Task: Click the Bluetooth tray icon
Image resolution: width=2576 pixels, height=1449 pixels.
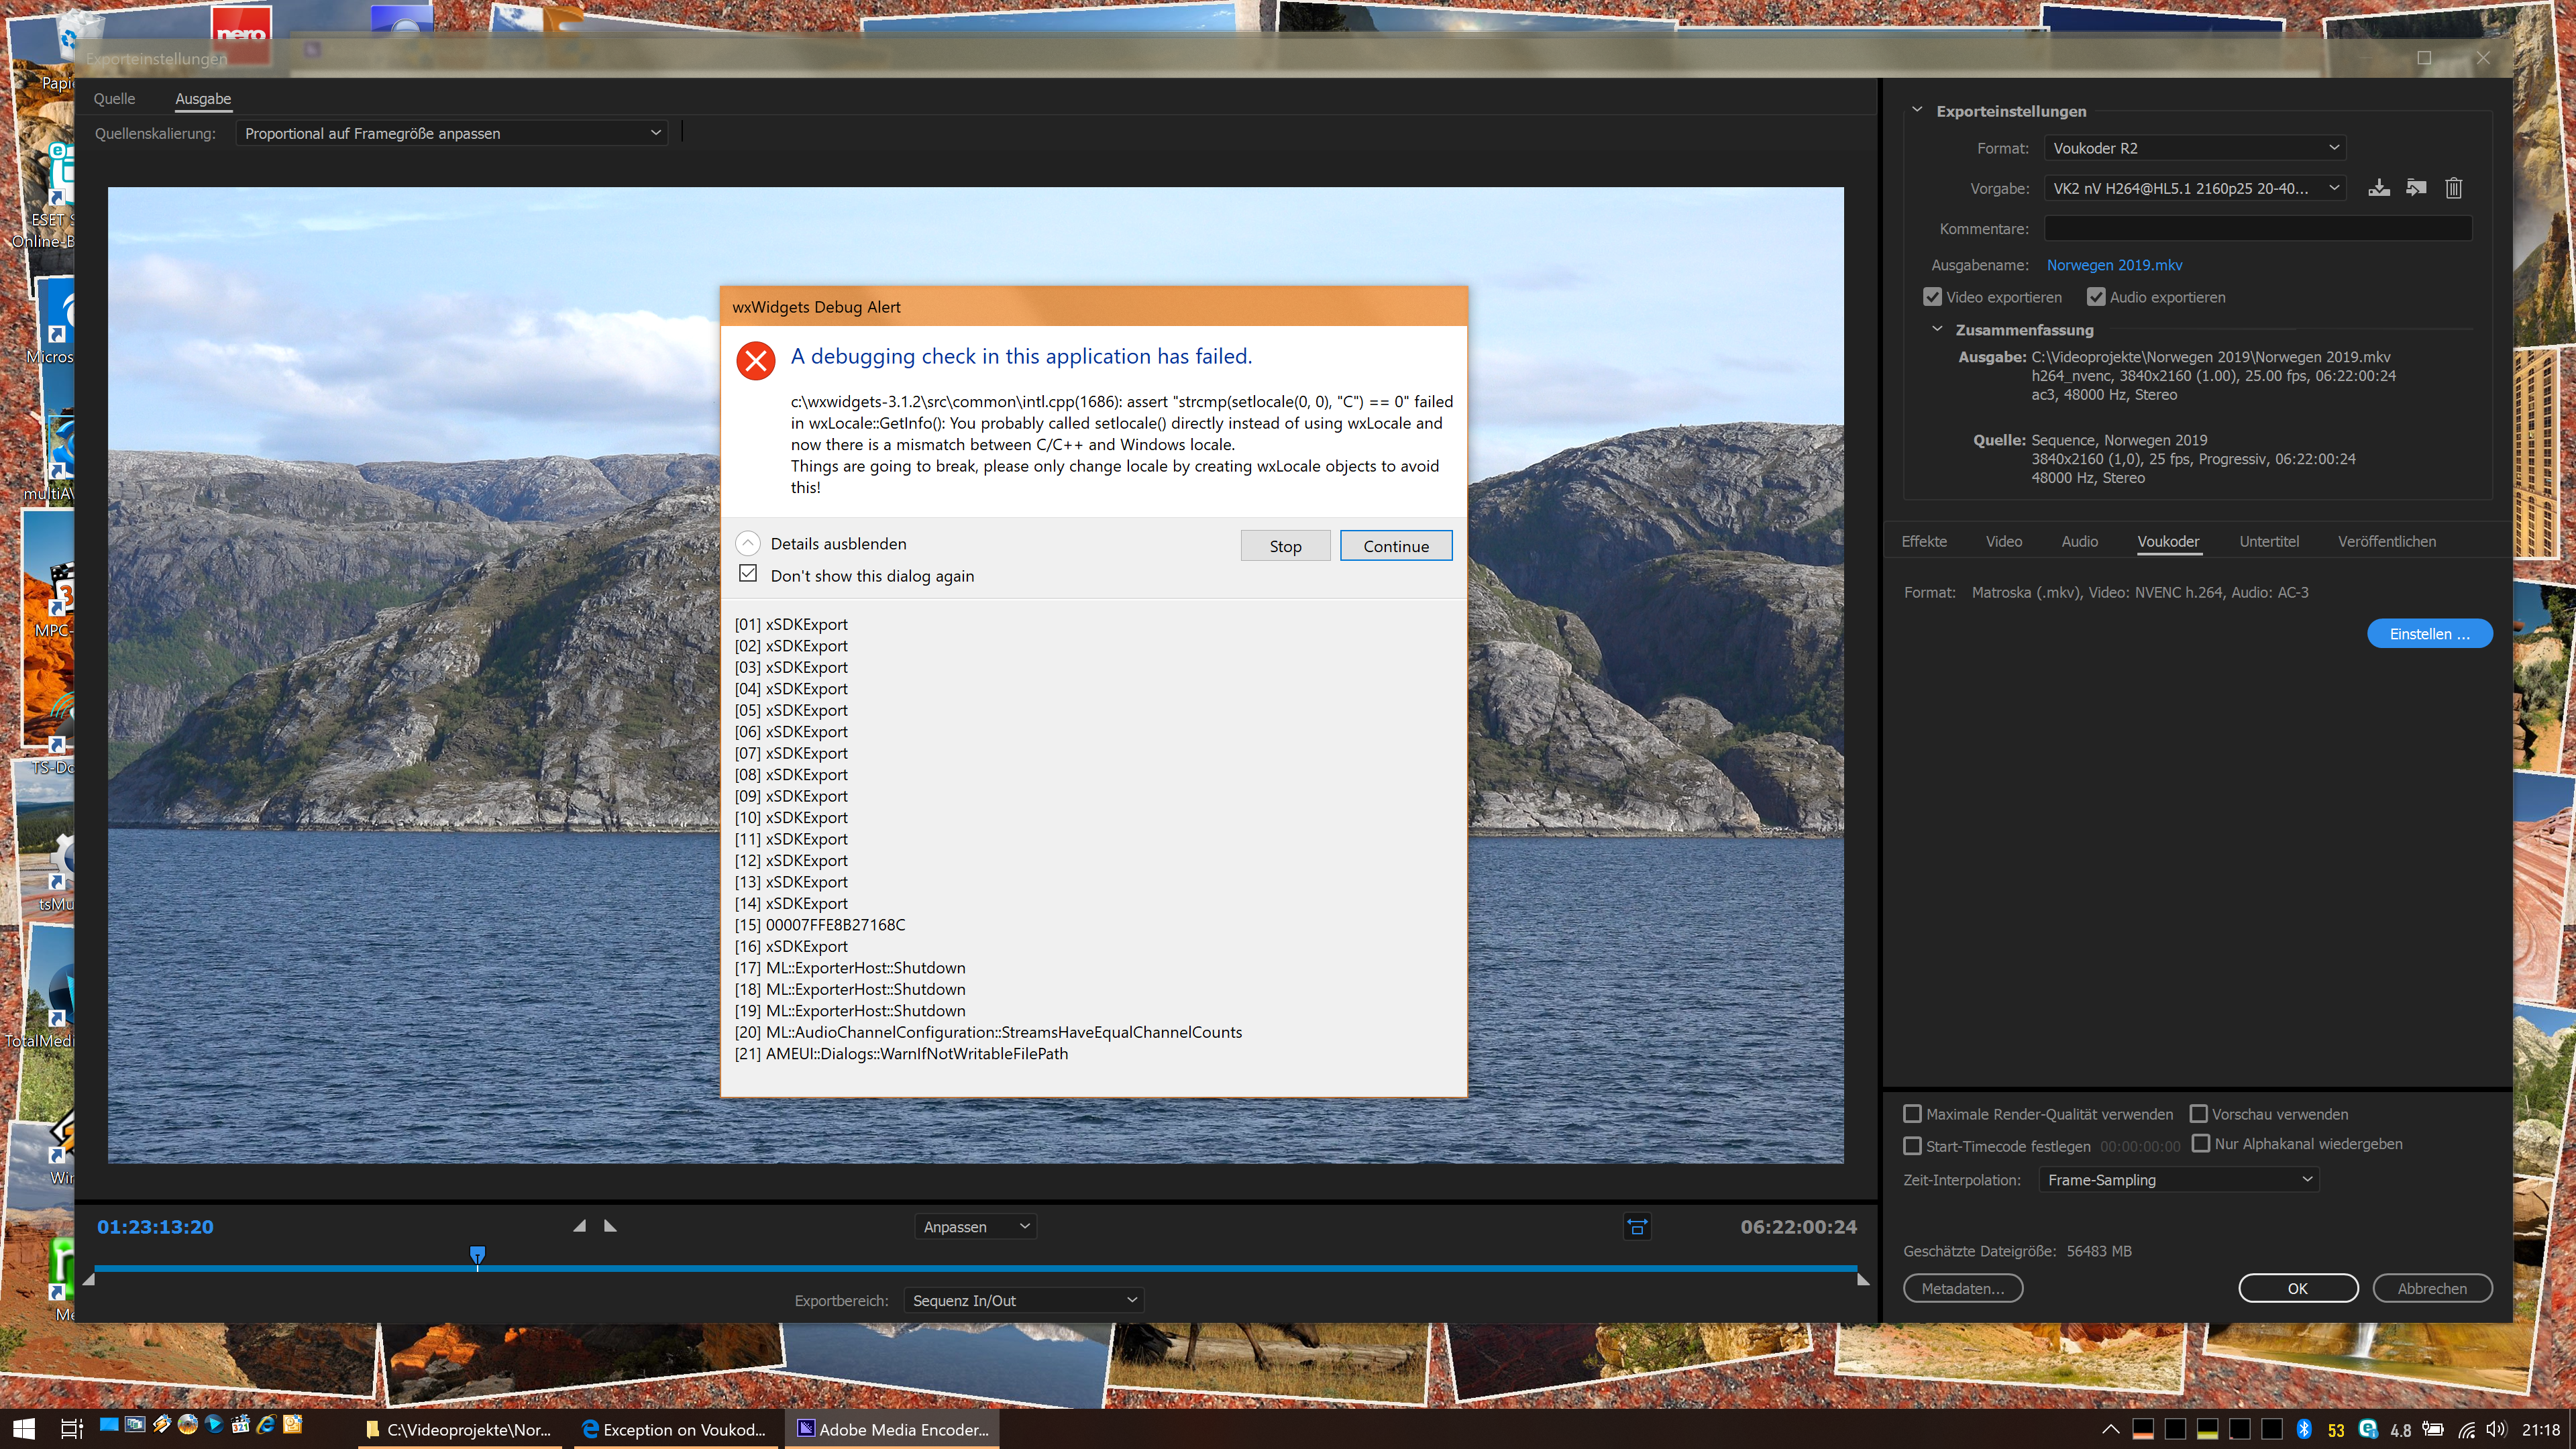Action: 2304,1429
